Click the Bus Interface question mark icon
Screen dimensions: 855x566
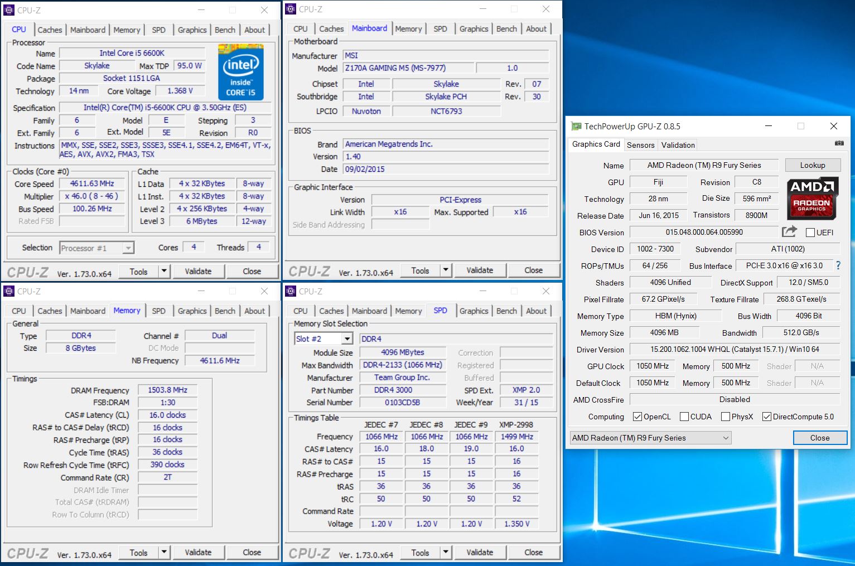click(837, 265)
